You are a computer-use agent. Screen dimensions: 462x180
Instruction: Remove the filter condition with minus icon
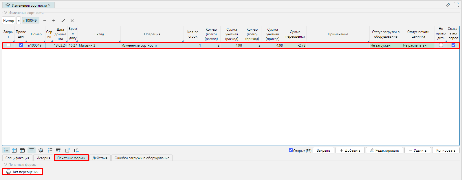45,21
